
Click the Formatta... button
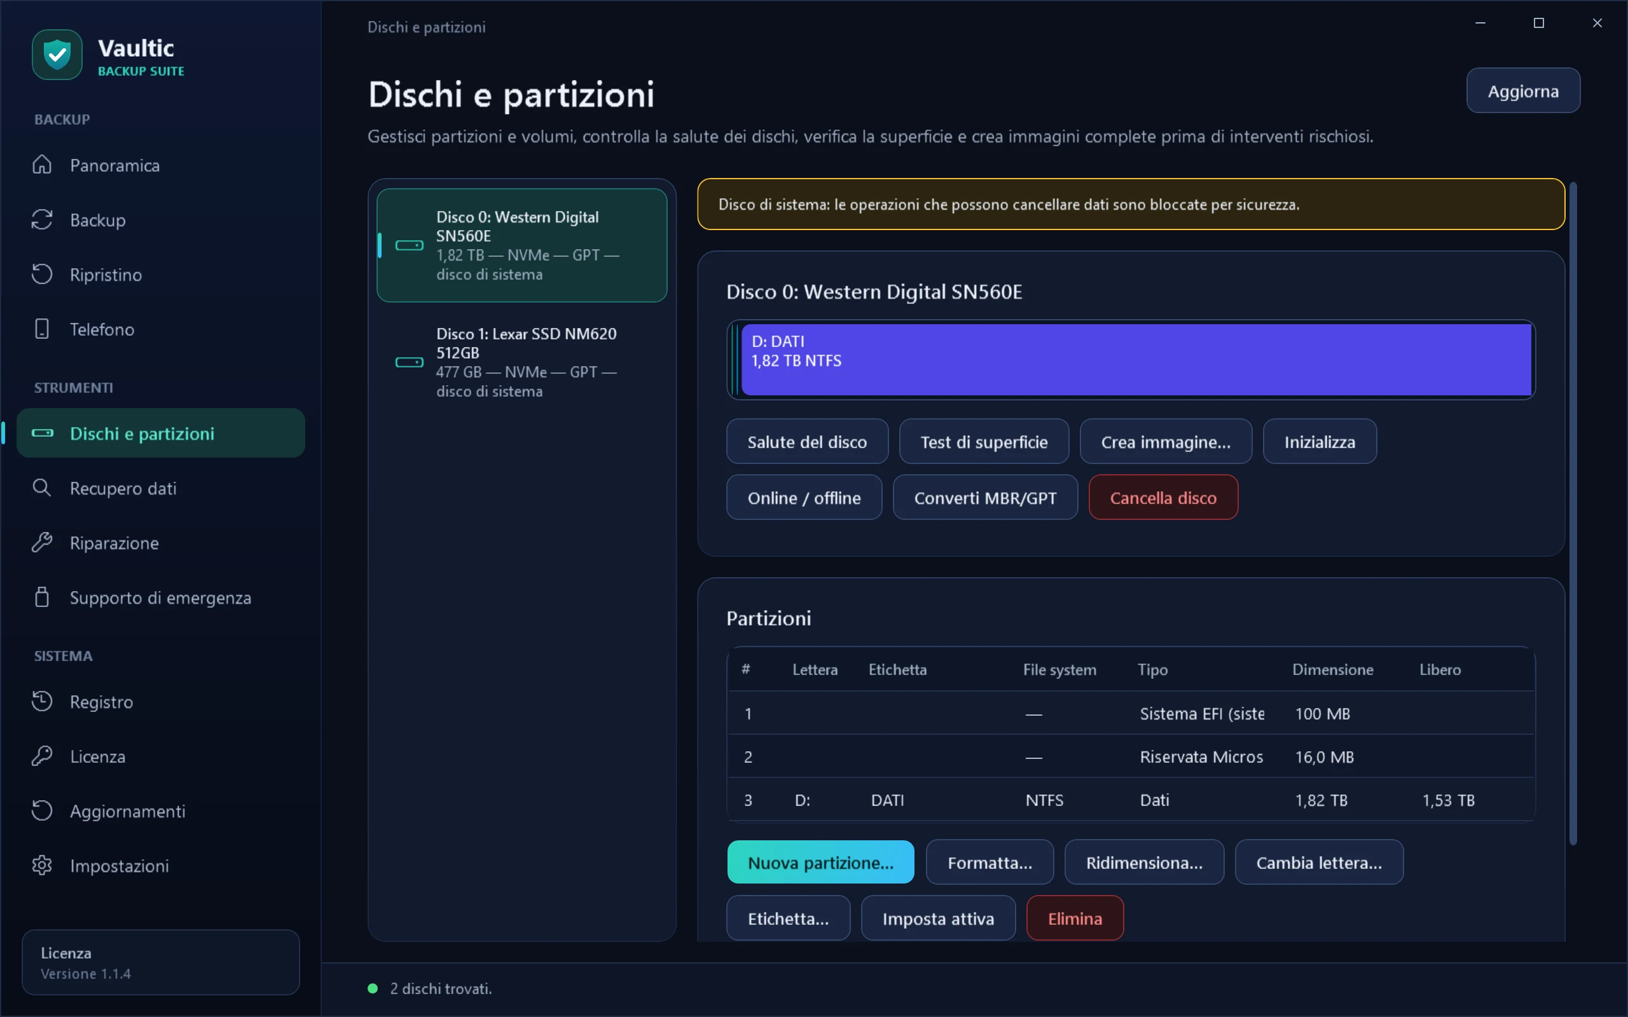(x=990, y=862)
